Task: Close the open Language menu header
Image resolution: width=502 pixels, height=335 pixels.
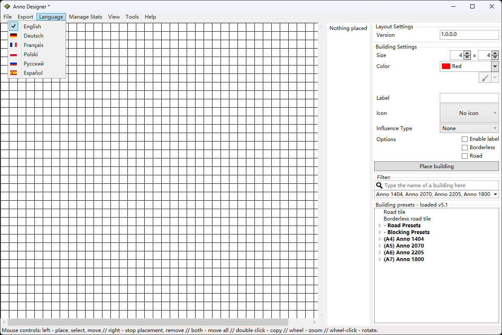Action: pyautogui.click(x=51, y=17)
